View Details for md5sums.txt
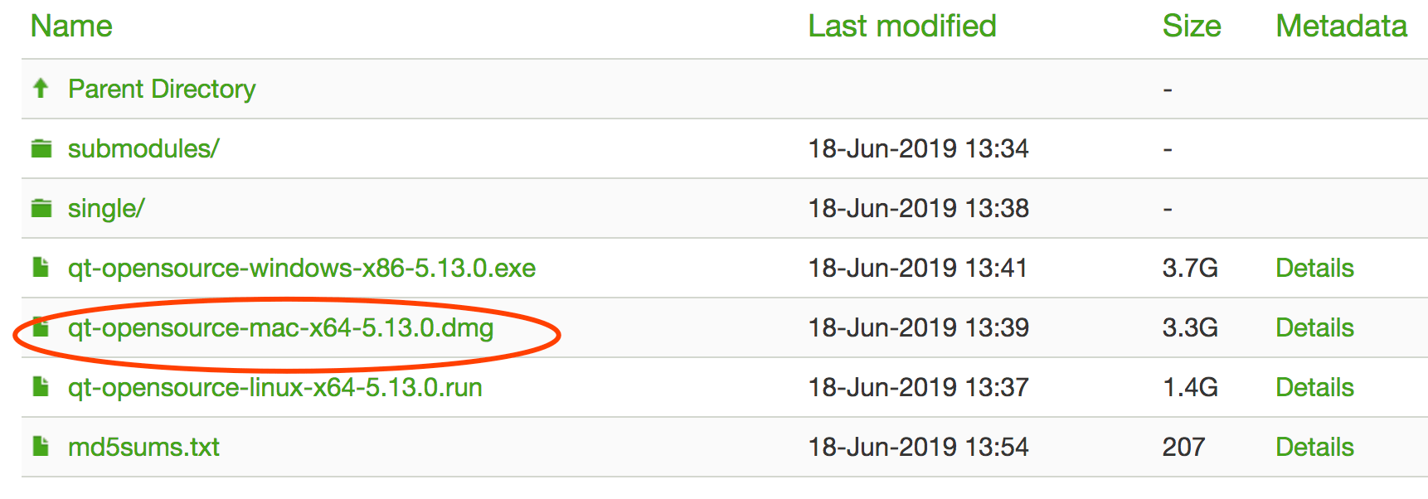The width and height of the screenshot is (1428, 499). 1314,447
